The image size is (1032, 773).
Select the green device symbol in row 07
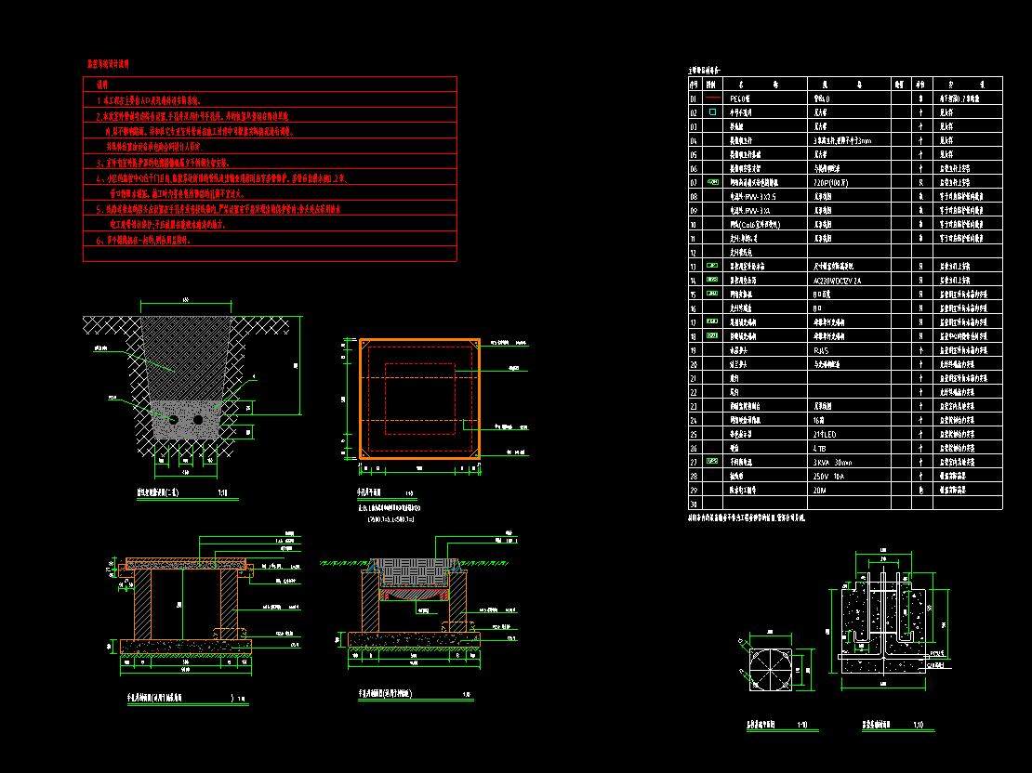click(712, 183)
